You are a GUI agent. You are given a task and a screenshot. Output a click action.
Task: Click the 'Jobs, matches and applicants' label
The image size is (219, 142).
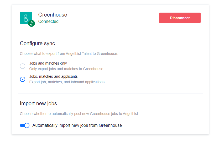coord(53,77)
